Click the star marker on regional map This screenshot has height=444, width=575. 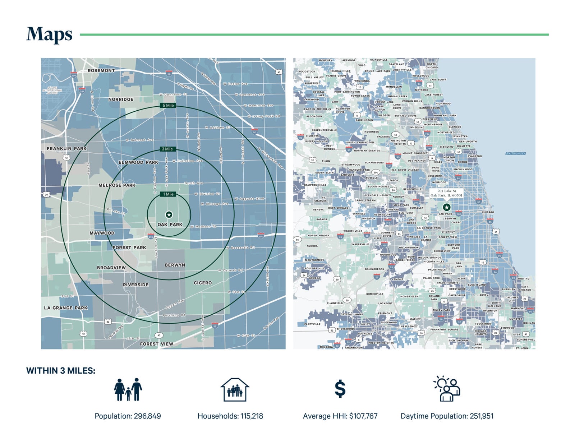click(446, 207)
